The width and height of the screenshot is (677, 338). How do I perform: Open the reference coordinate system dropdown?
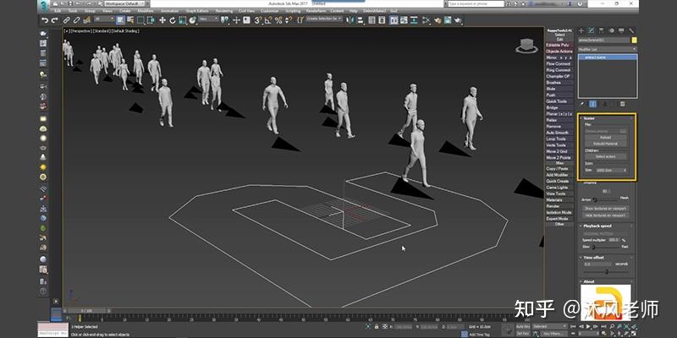(209, 19)
